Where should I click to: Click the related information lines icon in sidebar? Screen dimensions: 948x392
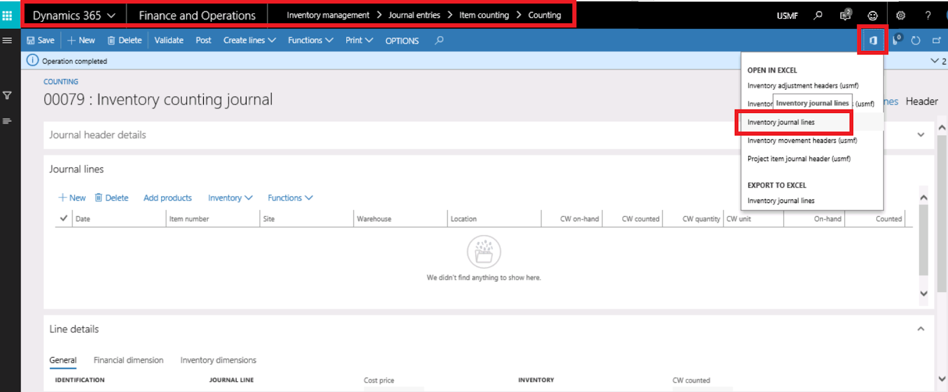click(7, 121)
